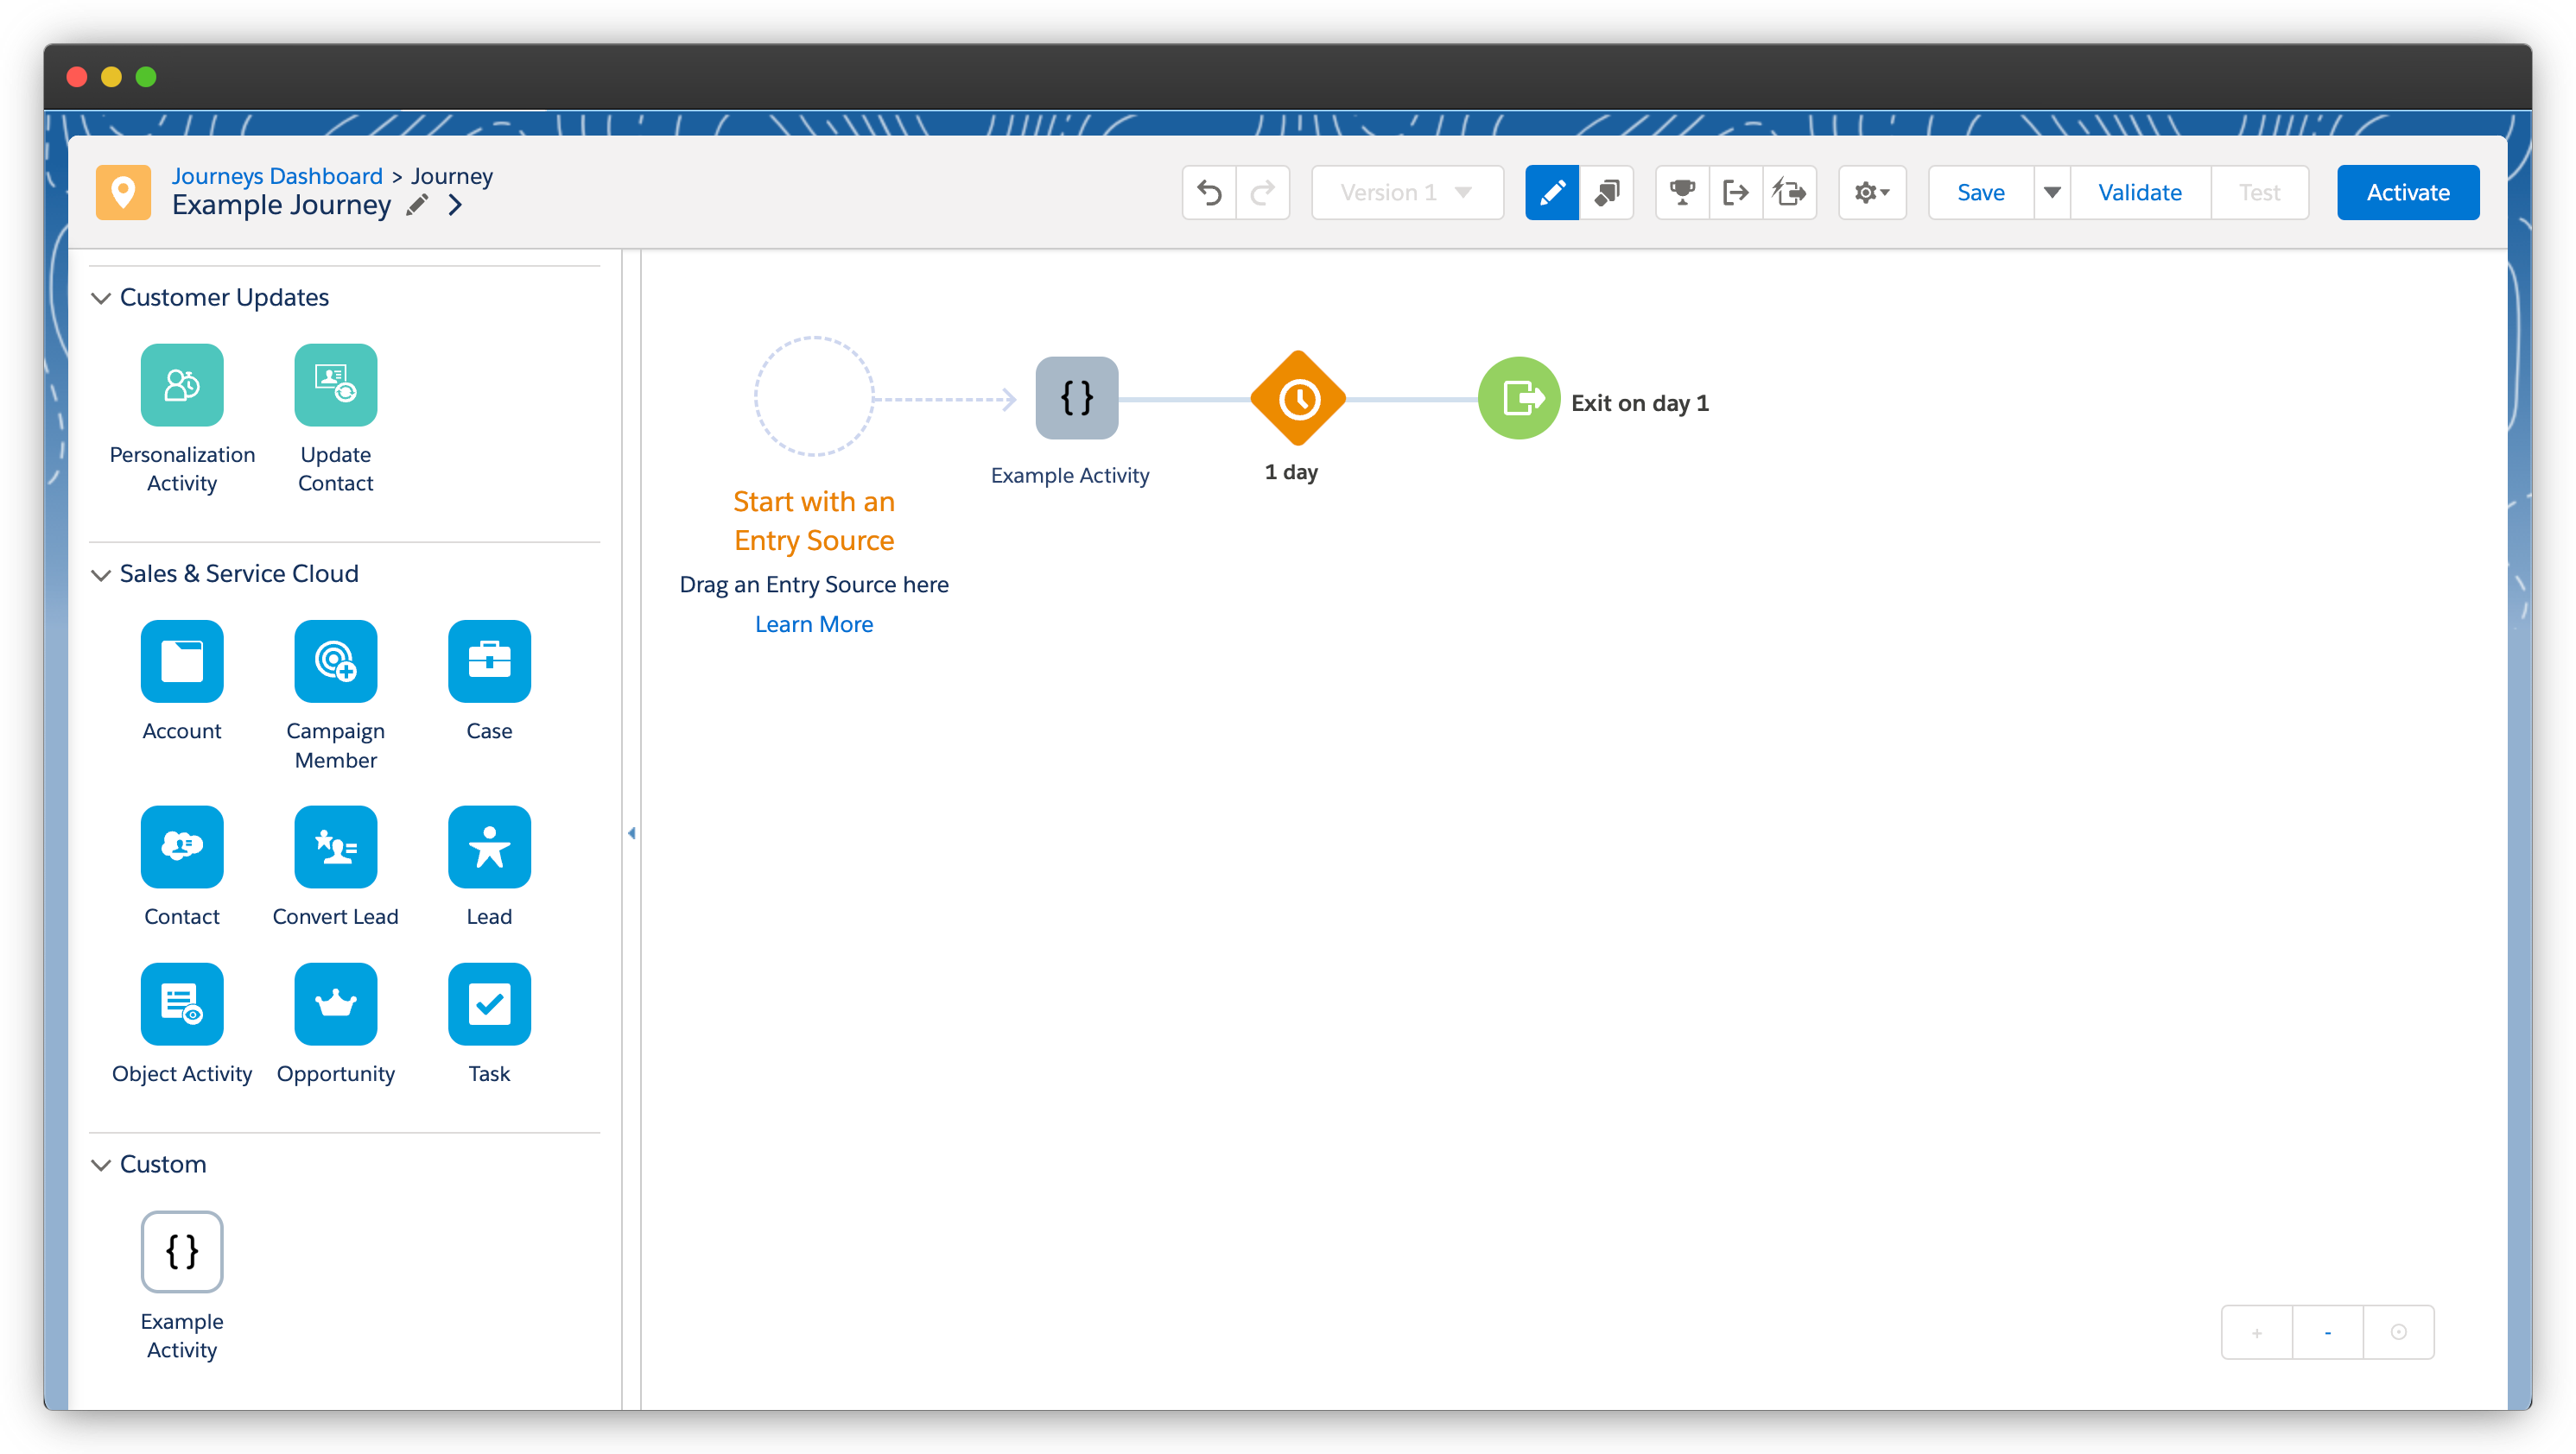Zoom in on canvas with plus

[2257, 1332]
